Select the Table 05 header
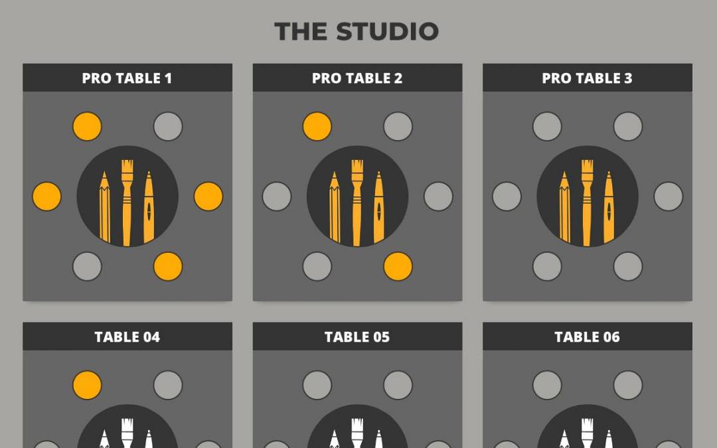 [x=357, y=336]
